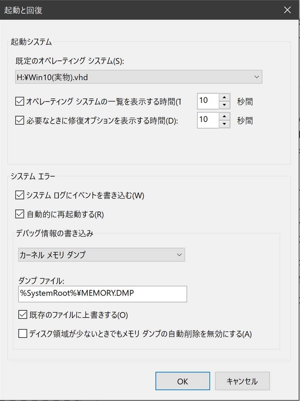The image size is (300, 401).
Task: Toggle 必要なときに修復オプションを表示する時間 checkbox
Action: [x=20, y=120]
